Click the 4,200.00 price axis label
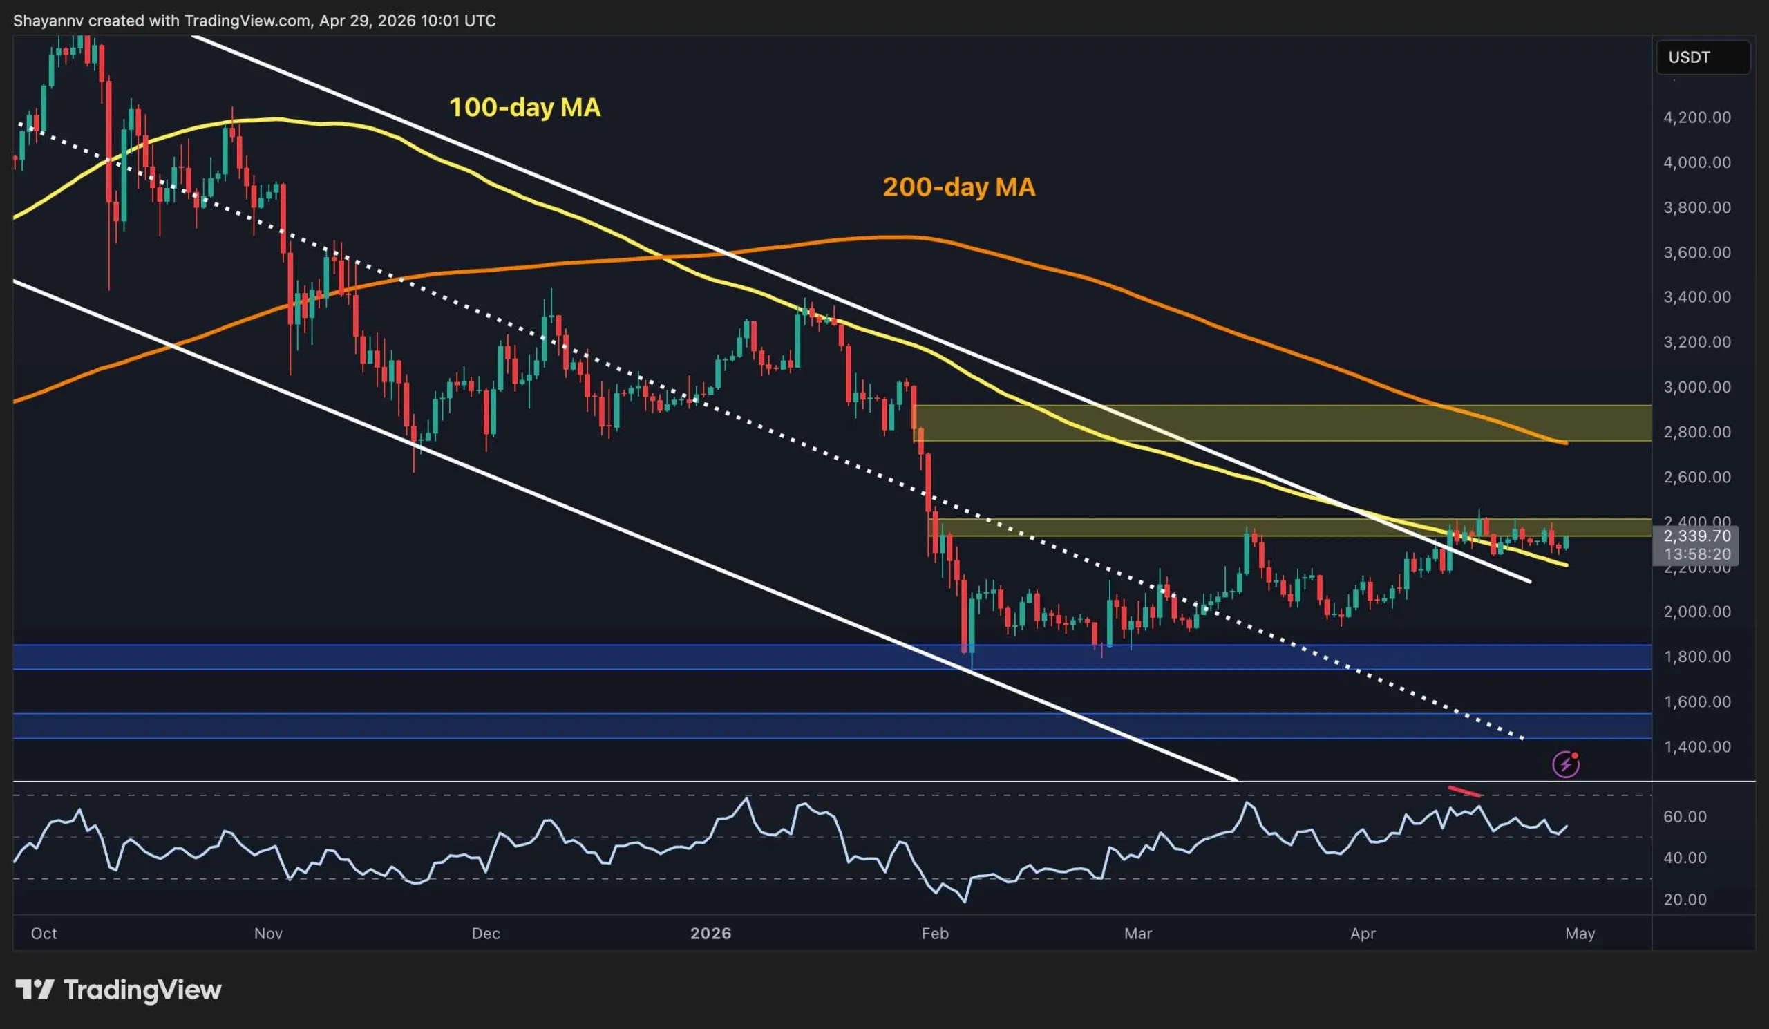This screenshot has width=1769, height=1029. point(1696,117)
